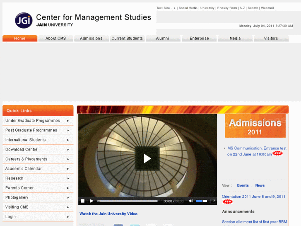Increase text size with the plus
The width and height of the screenshot is (301, 226).
click(x=174, y=8)
